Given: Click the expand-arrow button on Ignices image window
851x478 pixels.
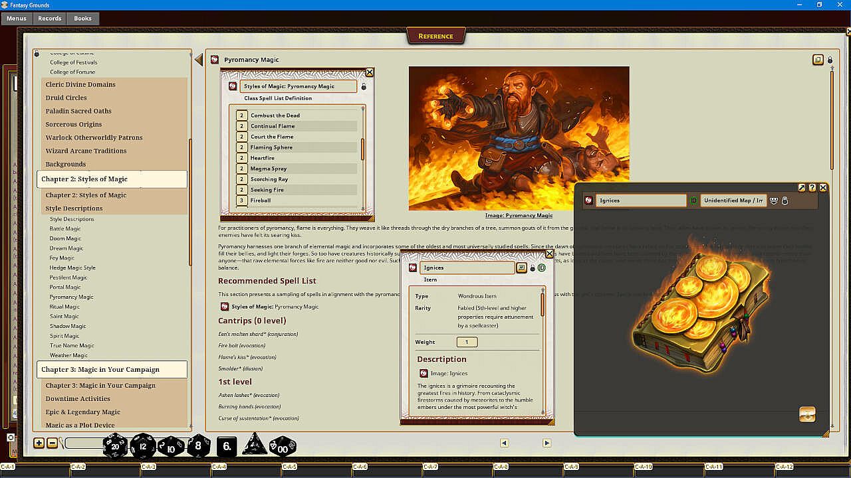Looking at the screenshot, I should click(x=802, y=188).
